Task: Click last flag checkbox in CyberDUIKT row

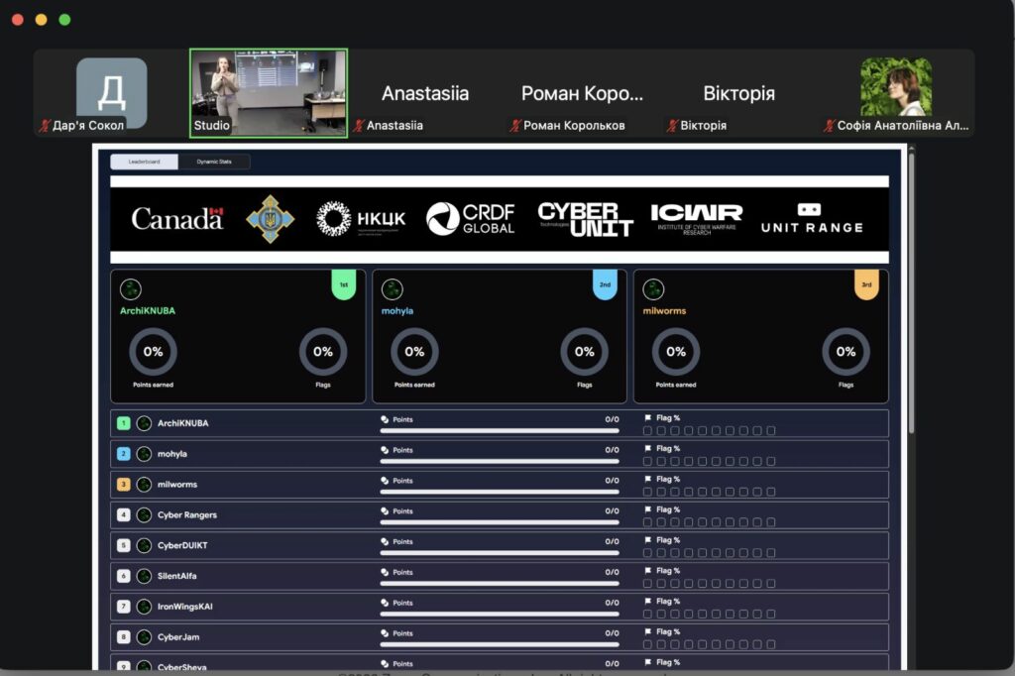Action: tap(771, 554)
